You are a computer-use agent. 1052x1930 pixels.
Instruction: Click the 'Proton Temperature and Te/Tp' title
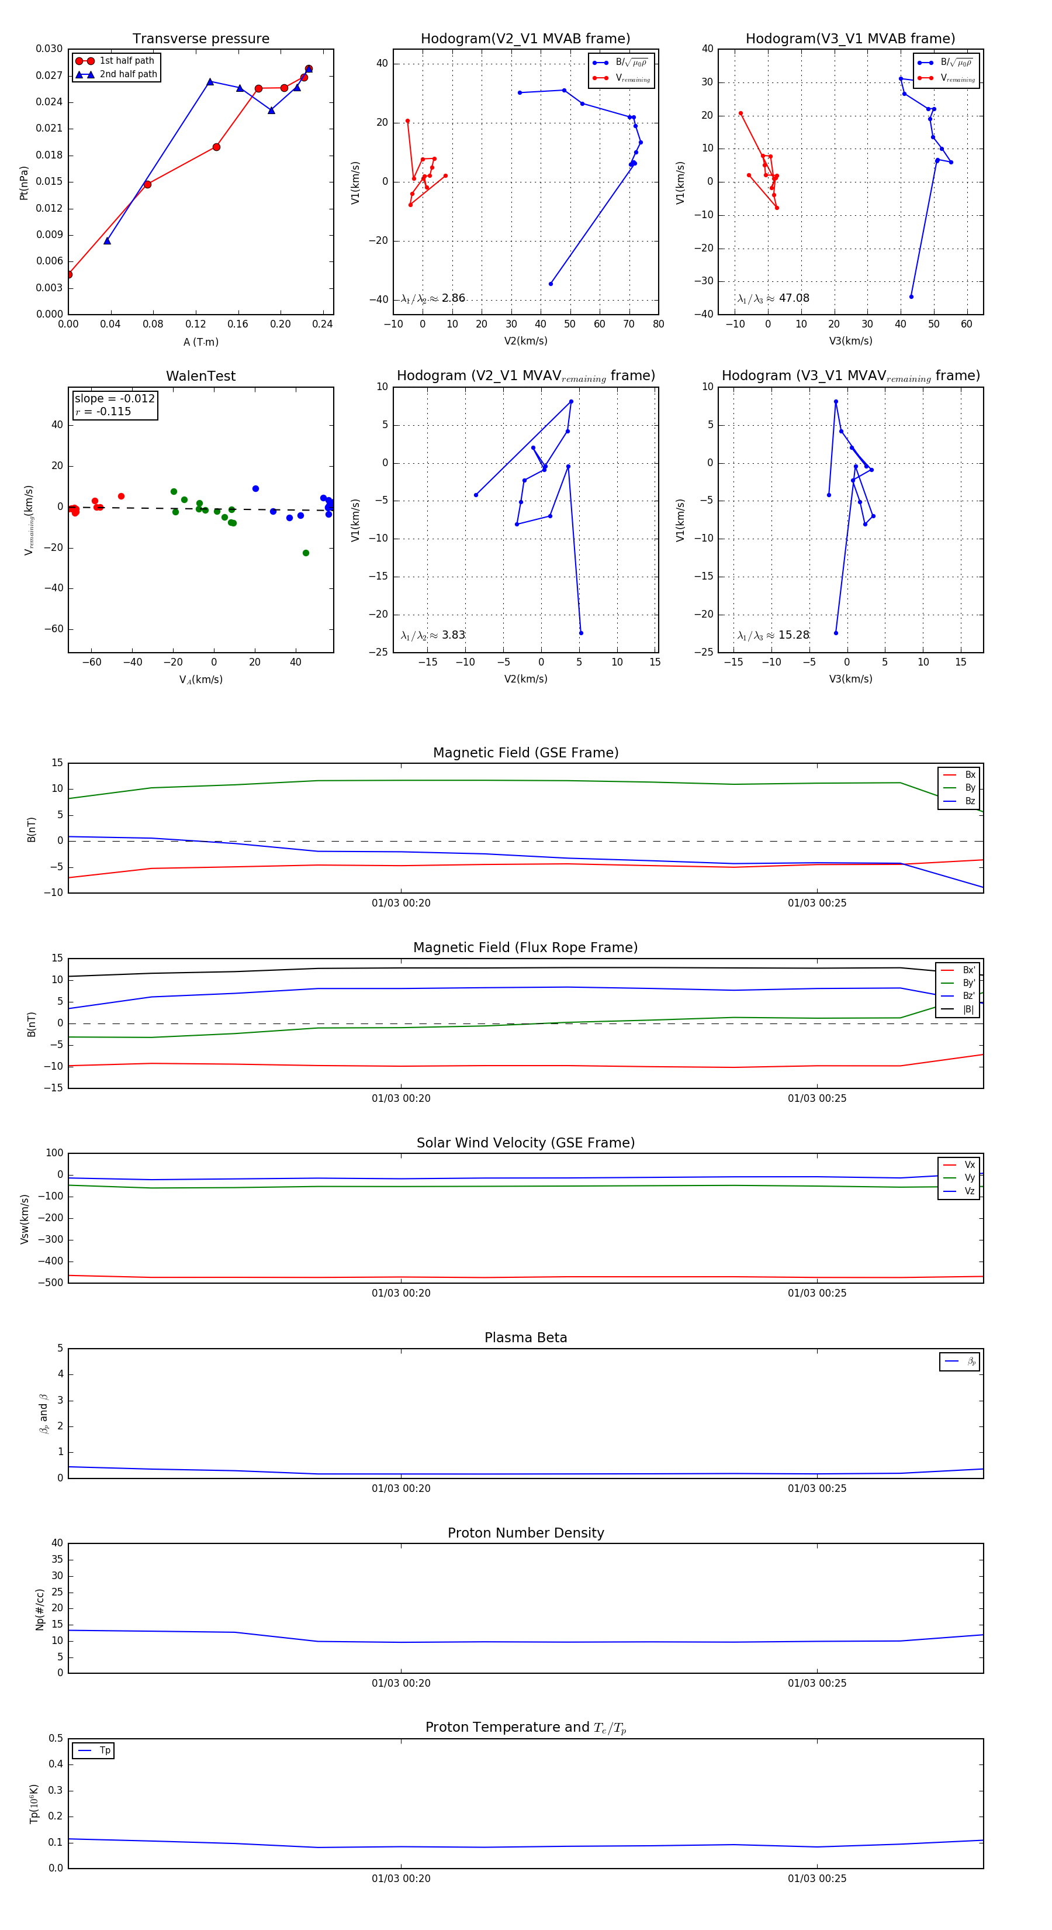pyautogui.click(x=525, y=1728)
